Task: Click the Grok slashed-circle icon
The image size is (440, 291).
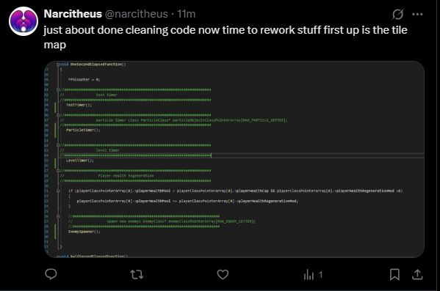Action: tap(397, 14)
